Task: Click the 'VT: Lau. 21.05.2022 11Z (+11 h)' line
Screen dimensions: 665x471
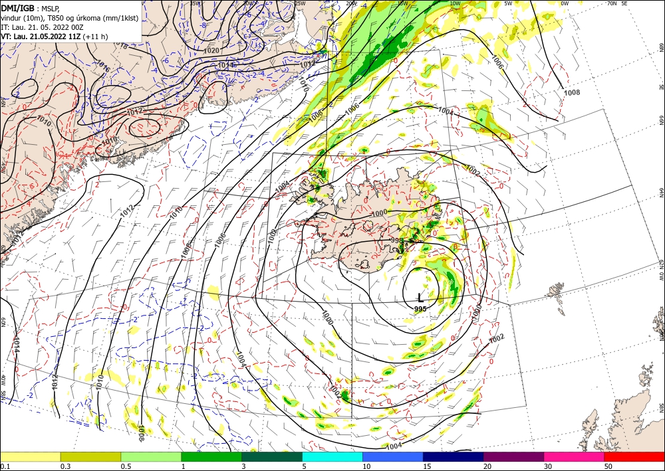Action: tap(55, 37)
